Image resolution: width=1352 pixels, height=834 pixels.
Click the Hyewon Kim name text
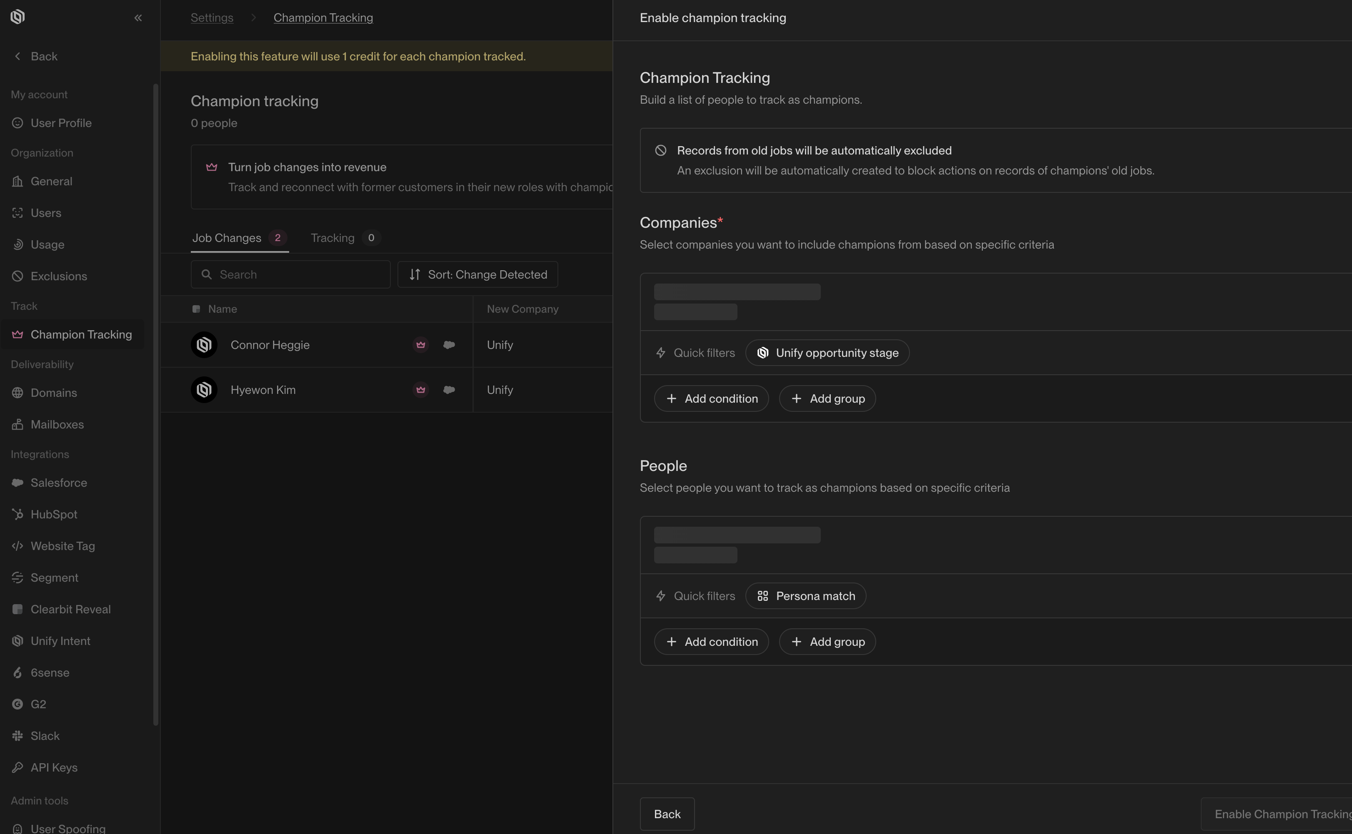263,390
